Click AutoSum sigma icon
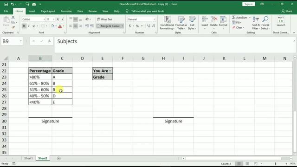Image resolution: width=297 pixels, height=167 pixels. point(234,18)
